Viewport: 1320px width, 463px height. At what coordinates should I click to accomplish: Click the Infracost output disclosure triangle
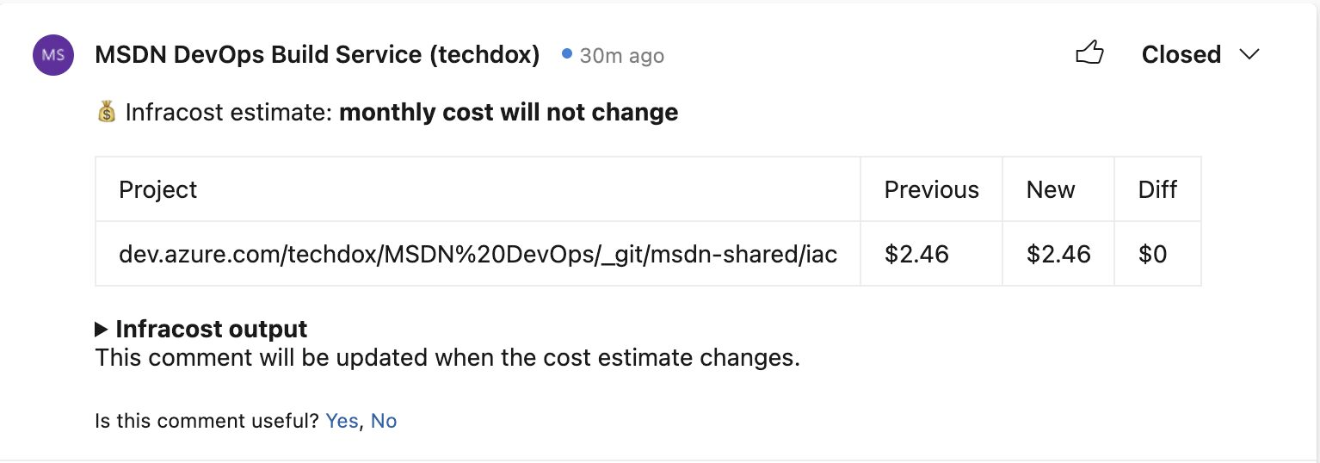pyautogui.click(x=102, y=329)
